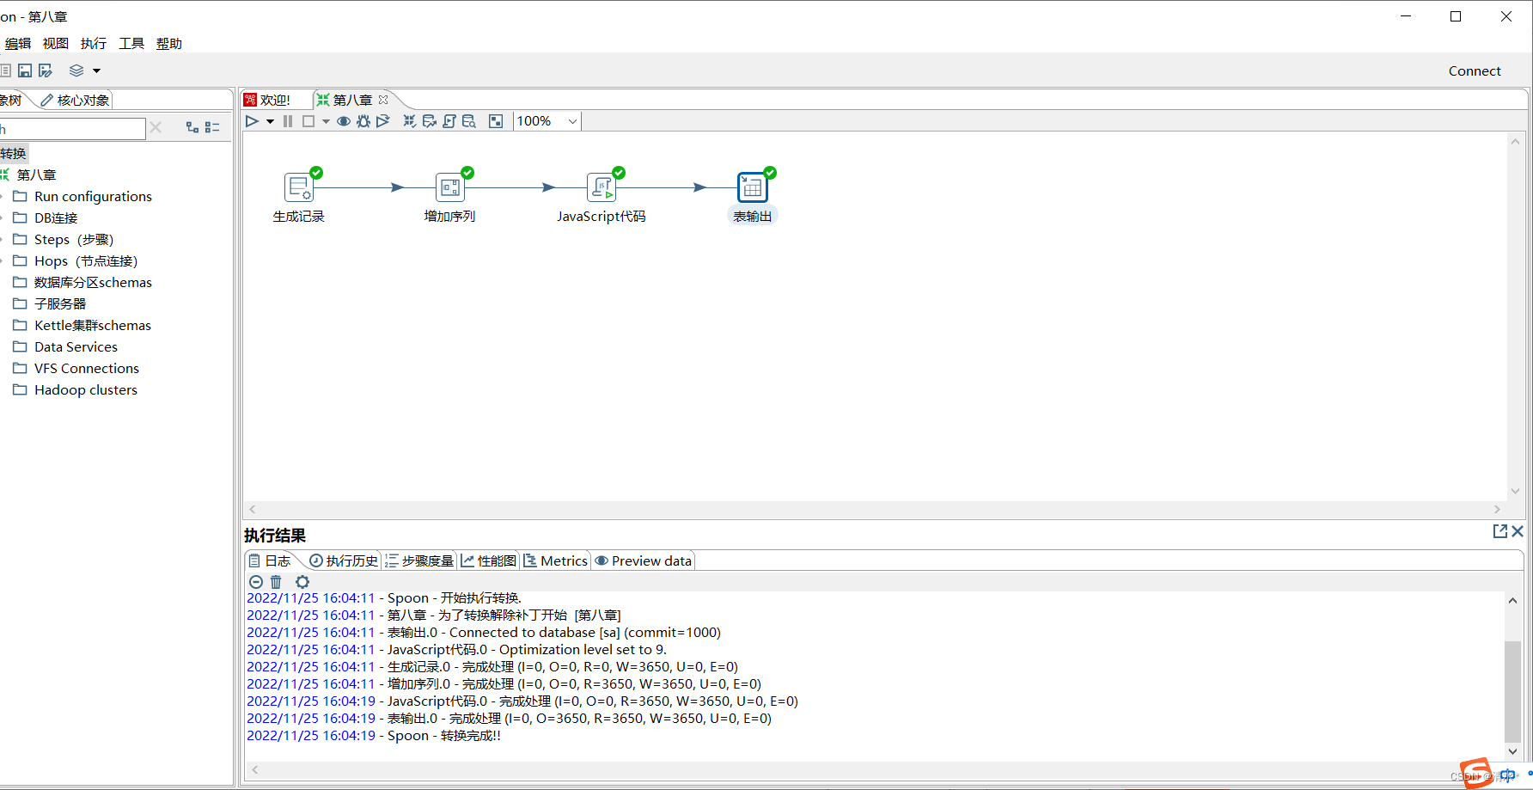Click the explore database icon
This screenshot has height=790, width=1533.
tap(469, 121)
